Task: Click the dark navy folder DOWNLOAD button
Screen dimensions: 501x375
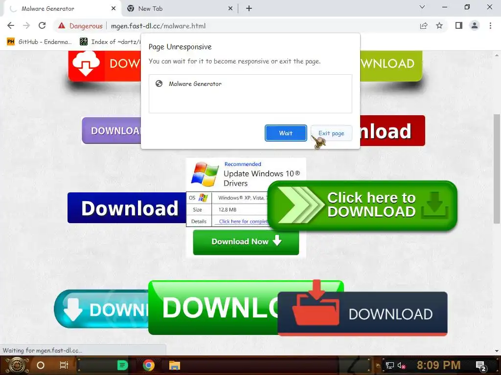Action: (x=363, y=314)
